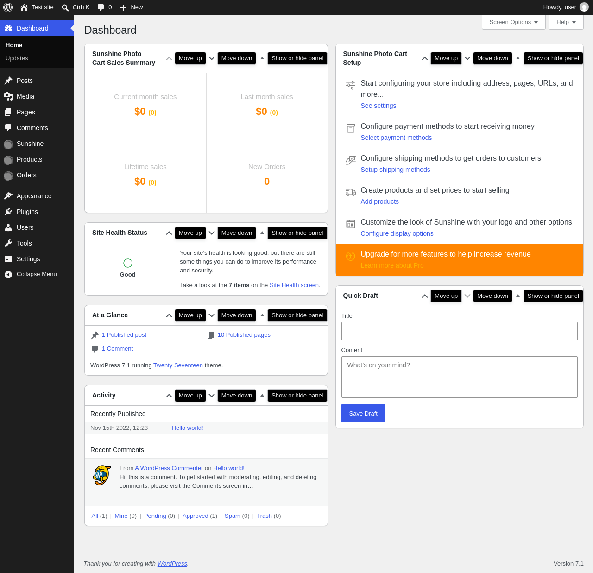This screenshot has width=593, height=573.
Task: Open the Select payment methods link
Action: coord(396,138)
